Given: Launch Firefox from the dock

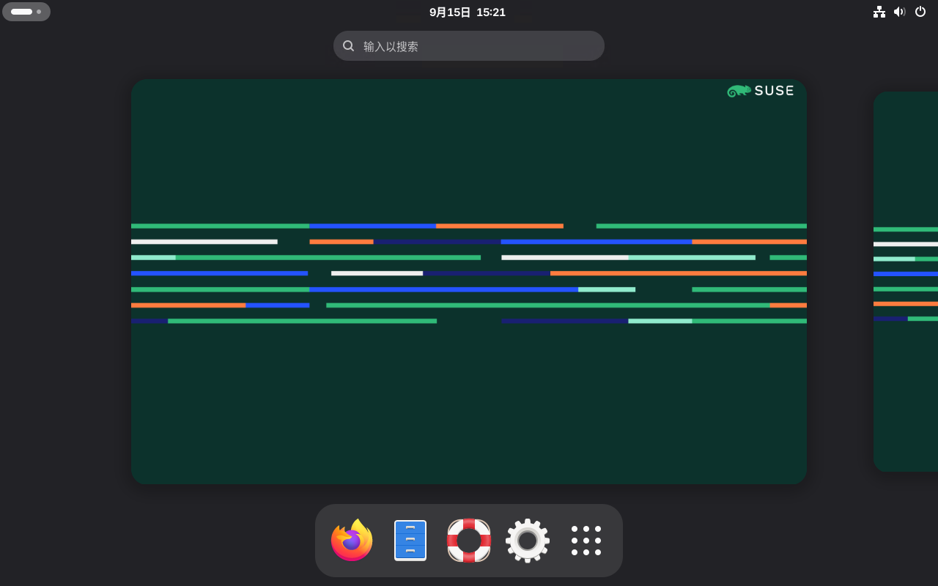Looking at the screenshot, I should [352, 540].
